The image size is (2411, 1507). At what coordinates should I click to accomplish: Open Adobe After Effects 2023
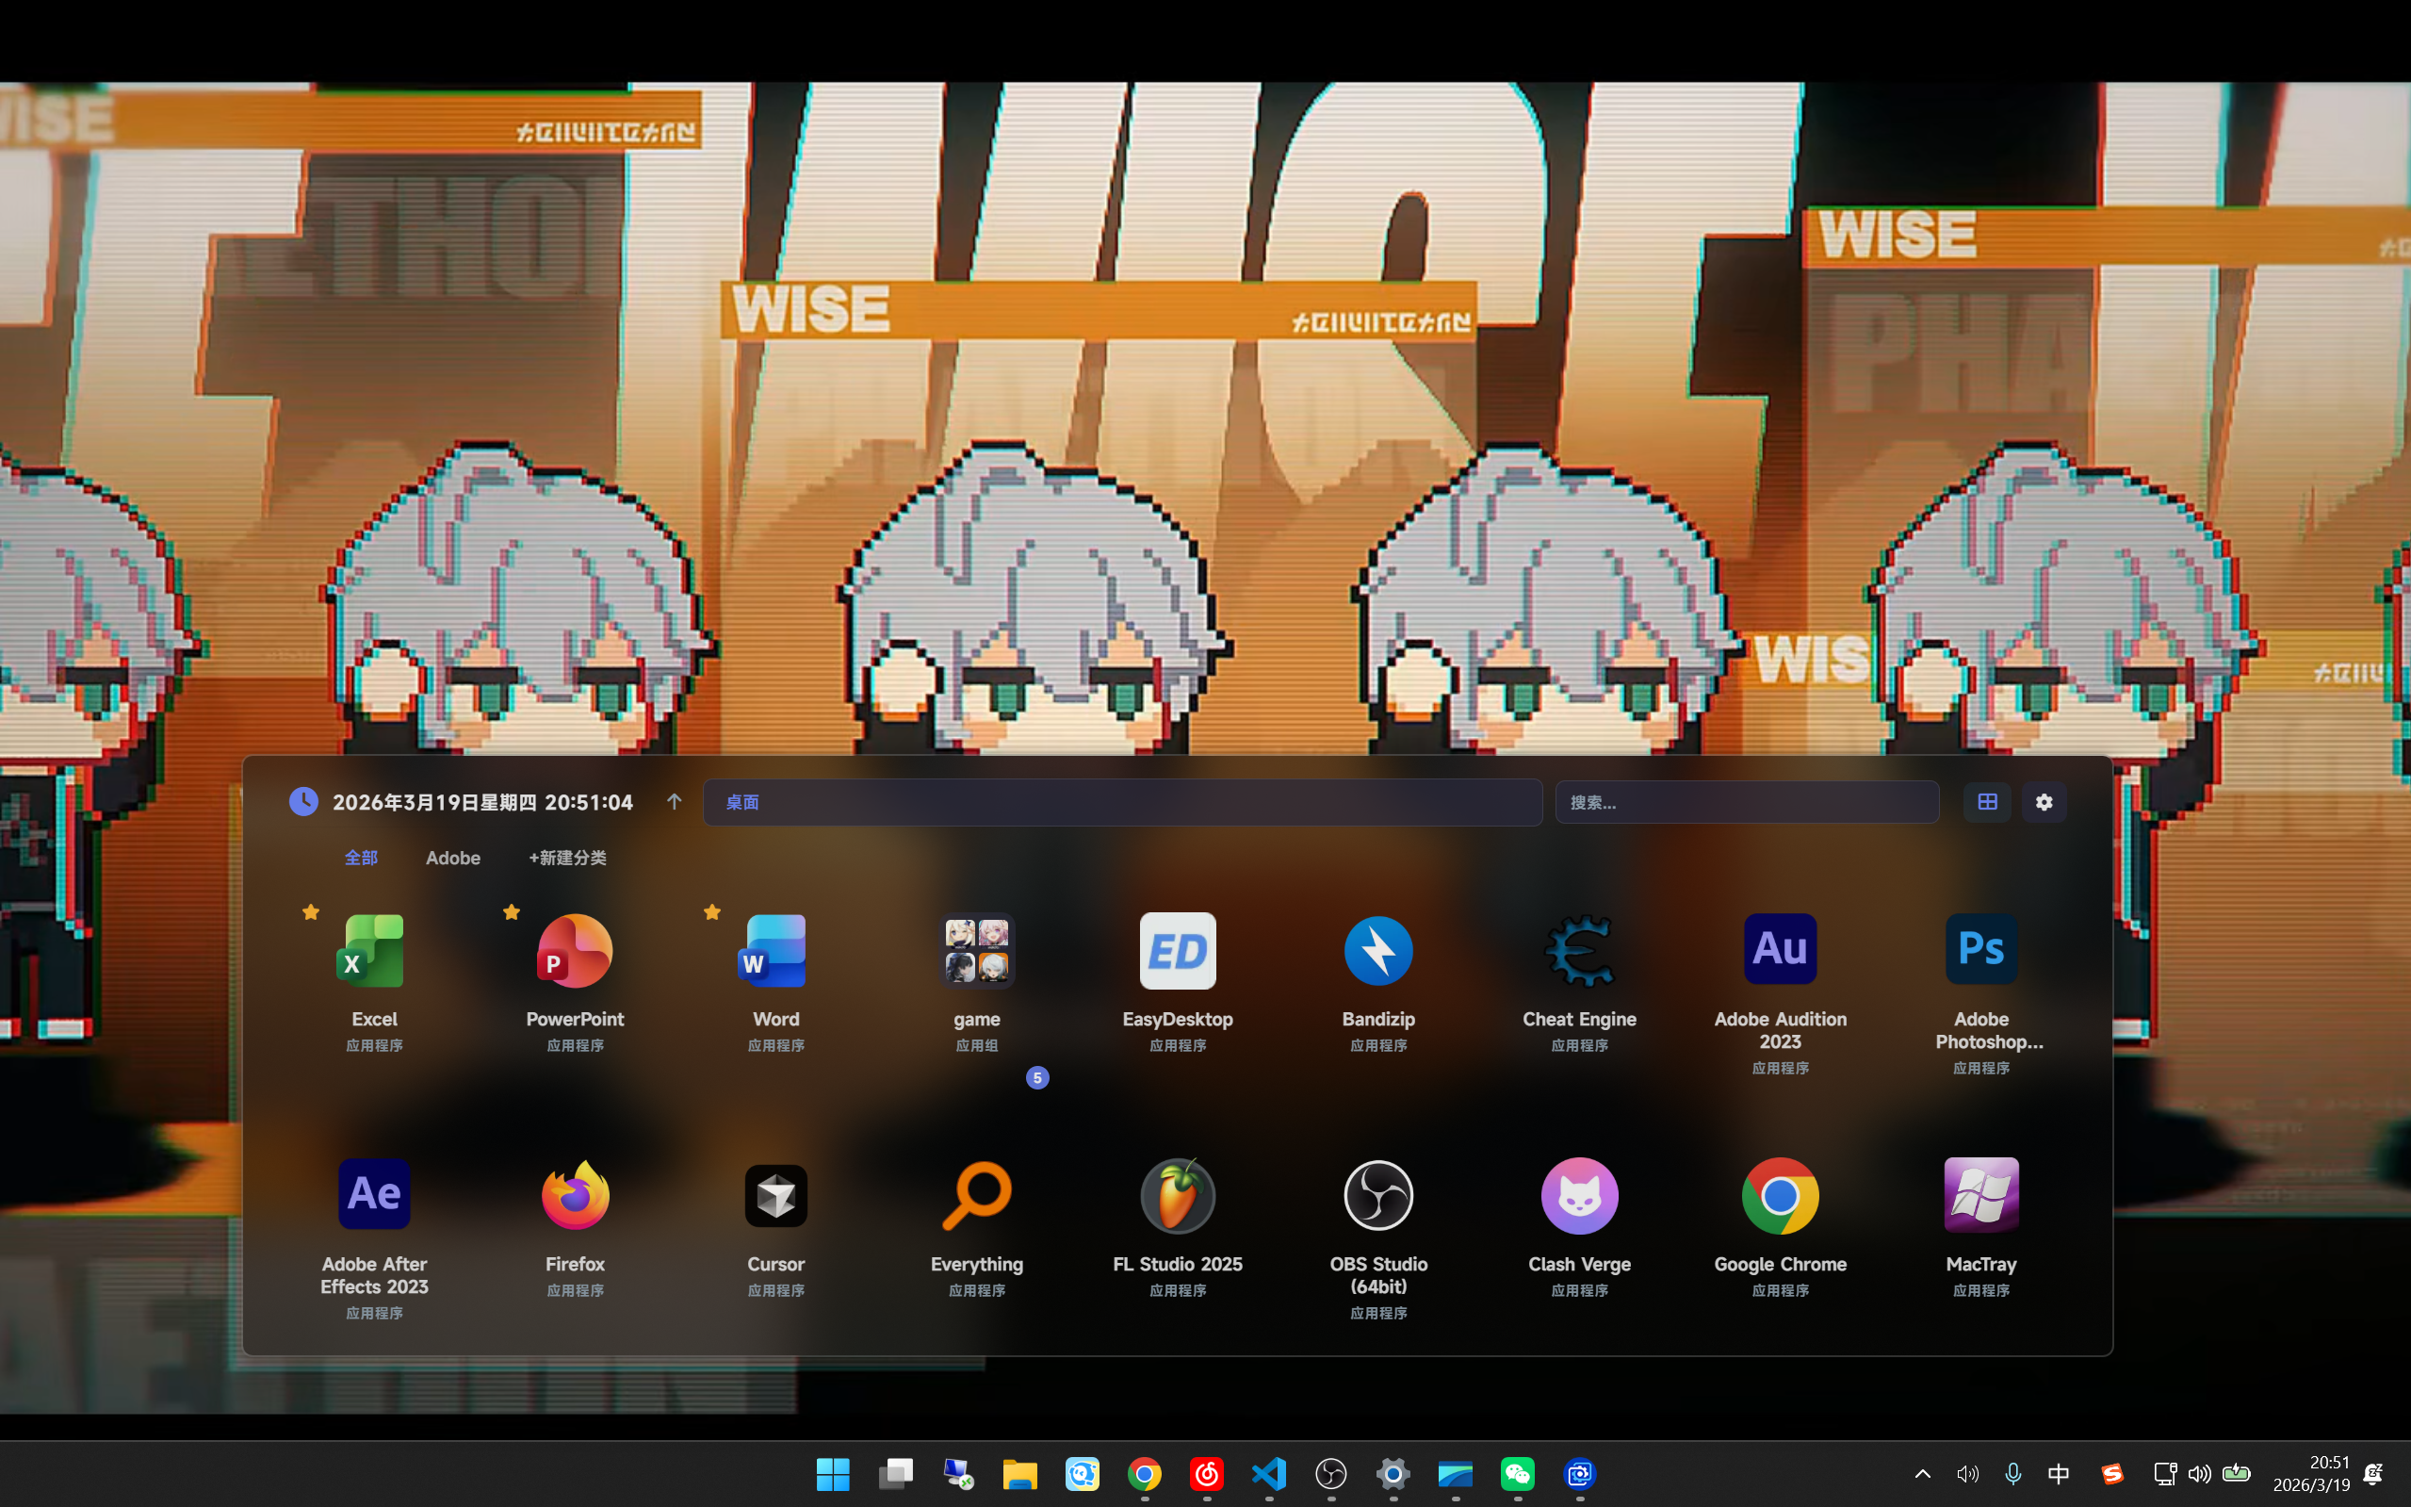[x=374, y=1194]
